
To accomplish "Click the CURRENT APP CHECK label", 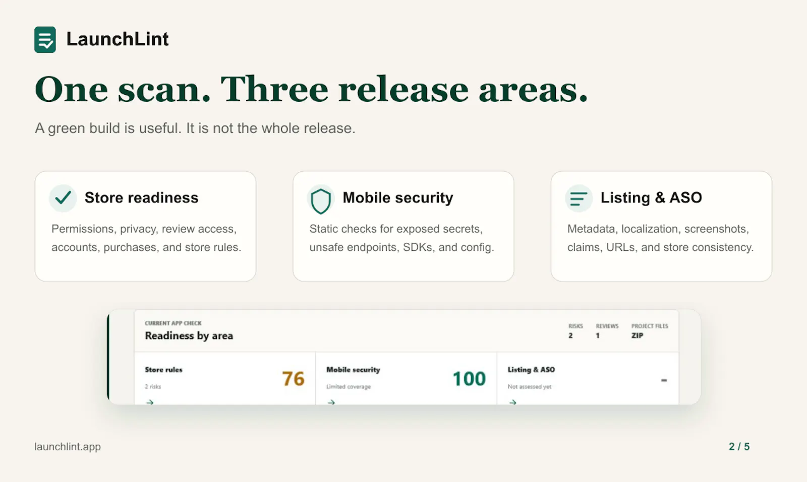I will [x=173, y=323].
